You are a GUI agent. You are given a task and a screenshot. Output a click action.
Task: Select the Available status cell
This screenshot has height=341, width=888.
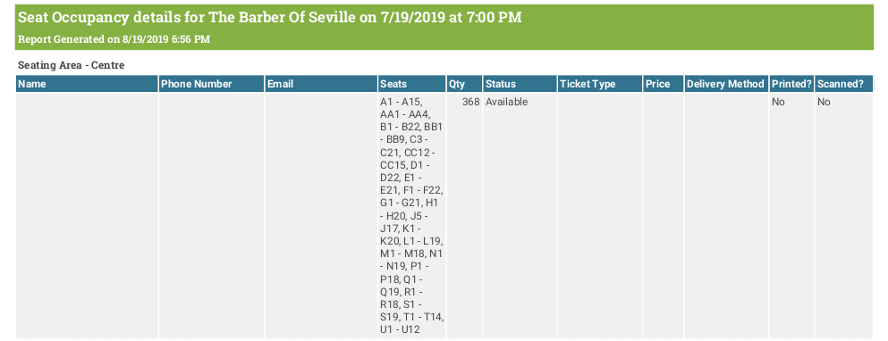[x=506, y=103]
